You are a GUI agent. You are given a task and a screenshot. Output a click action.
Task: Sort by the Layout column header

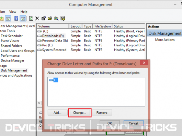pyautogui.click(x=76, y=26)
